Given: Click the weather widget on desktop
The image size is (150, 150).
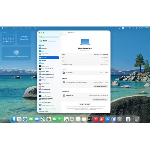Looking at the screenshot, I should [24, 38].
